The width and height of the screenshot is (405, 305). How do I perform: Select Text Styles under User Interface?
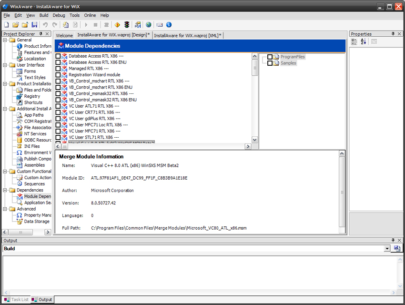click(35, 77)
